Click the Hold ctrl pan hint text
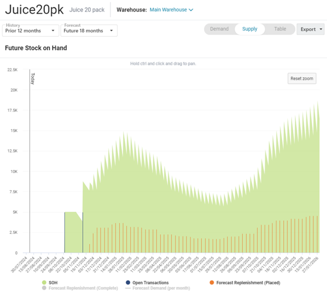Screen dimensions: 327x296 tap(167, 64)
